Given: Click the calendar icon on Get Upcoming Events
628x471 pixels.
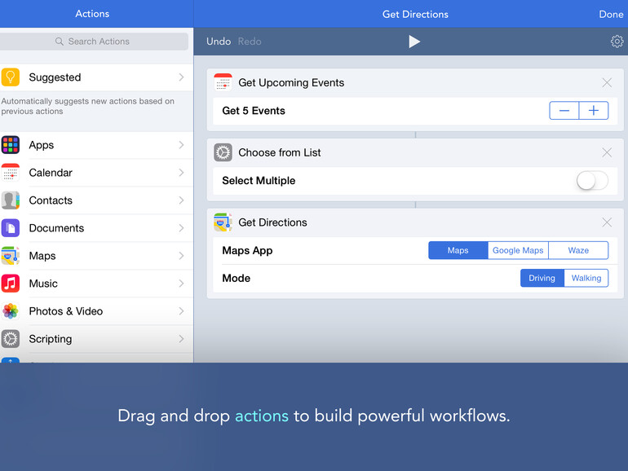Looking at the screenshot, I should [x=223, y=82].
